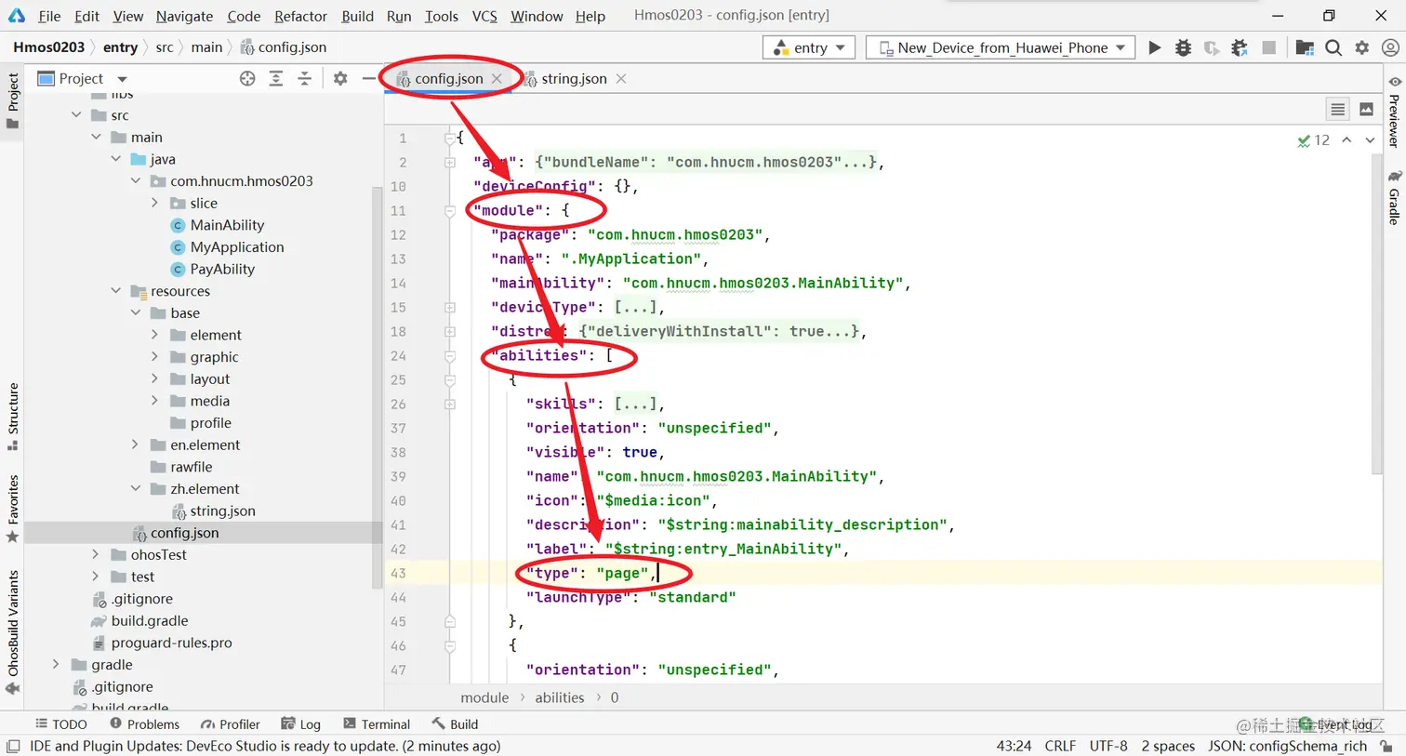The width and height of the screenshot is (1406, 756).
Task: Click the attach debugger icon
Action: [1240, 47]
